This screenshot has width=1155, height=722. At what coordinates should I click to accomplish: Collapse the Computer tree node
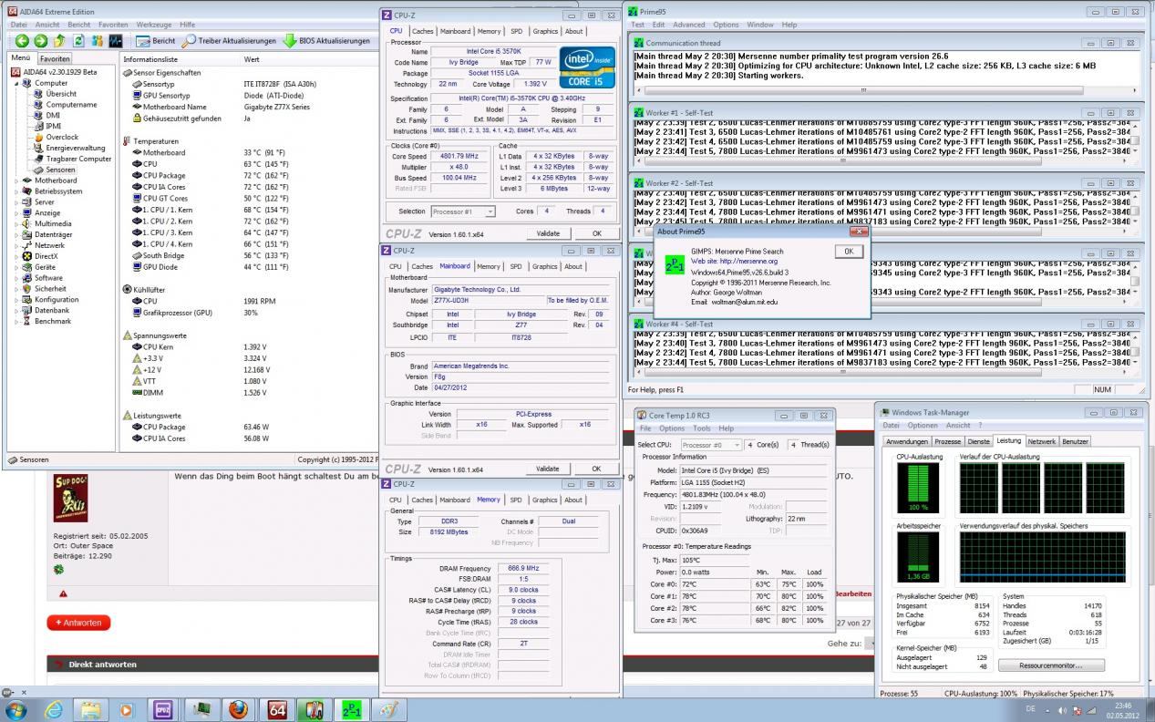16,83
